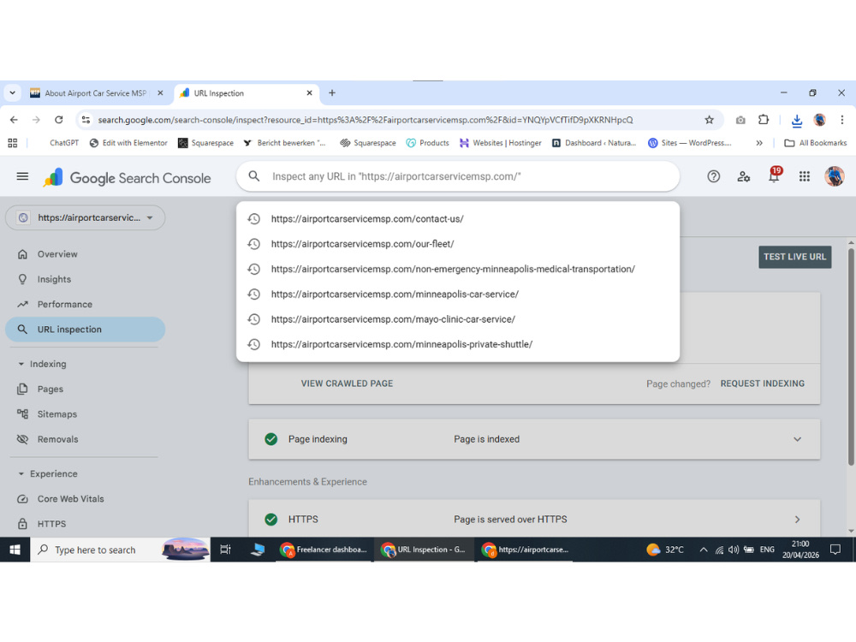This screenshot has height=642, width=856.
Task: Open the Removals tool
Action: coord(85,439)
